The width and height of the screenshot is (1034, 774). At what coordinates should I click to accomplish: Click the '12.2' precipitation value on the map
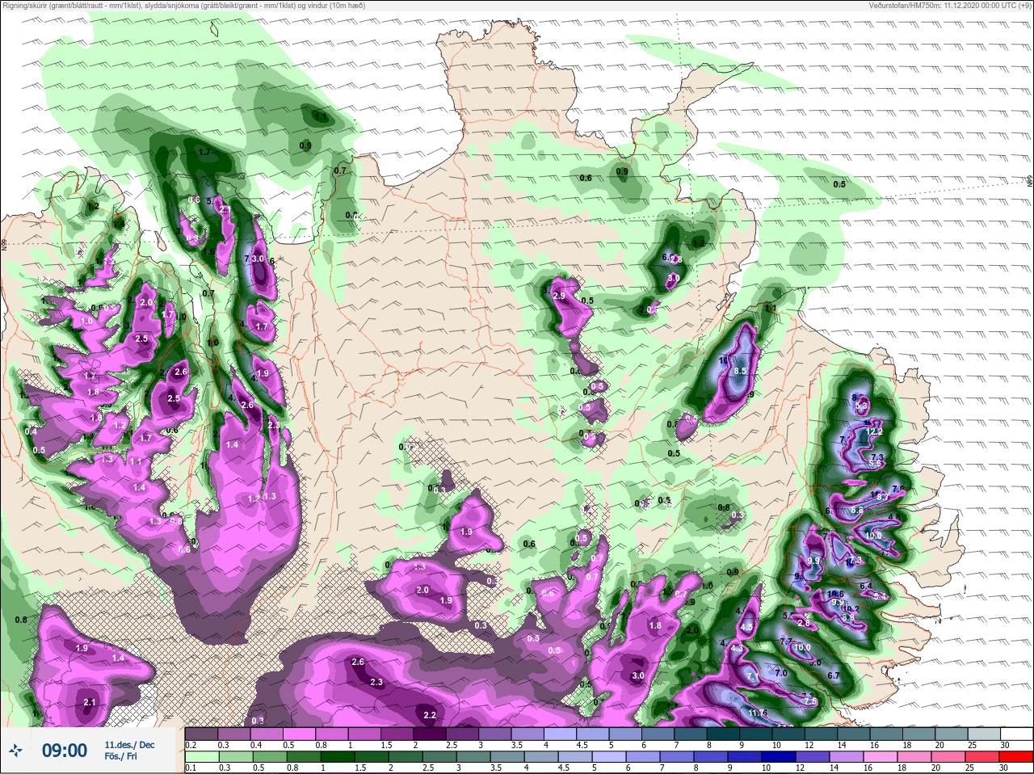(x=875, y=432)
